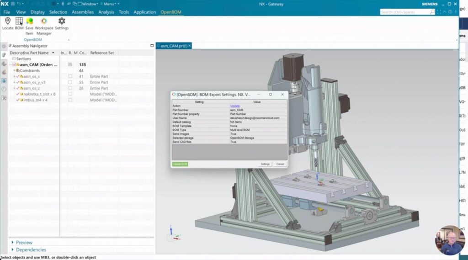The image size is (468, 260).
Task: Click the read-only icon in asm_CAM row
Action: tap(70, 64)
